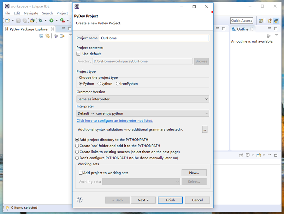This screenshot has width=284, height=214.
Task: Click the Project name input field
Action: point(154,38)
